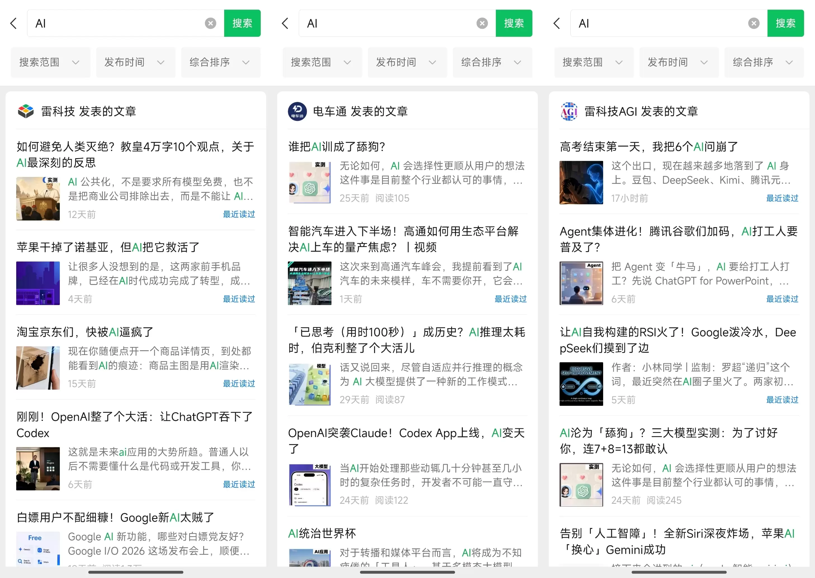815x578 pixels.
Task: Expand the 综合排序 filter in the 雷科技 panel
Action: pyautogui.click(x=221, y=62)
